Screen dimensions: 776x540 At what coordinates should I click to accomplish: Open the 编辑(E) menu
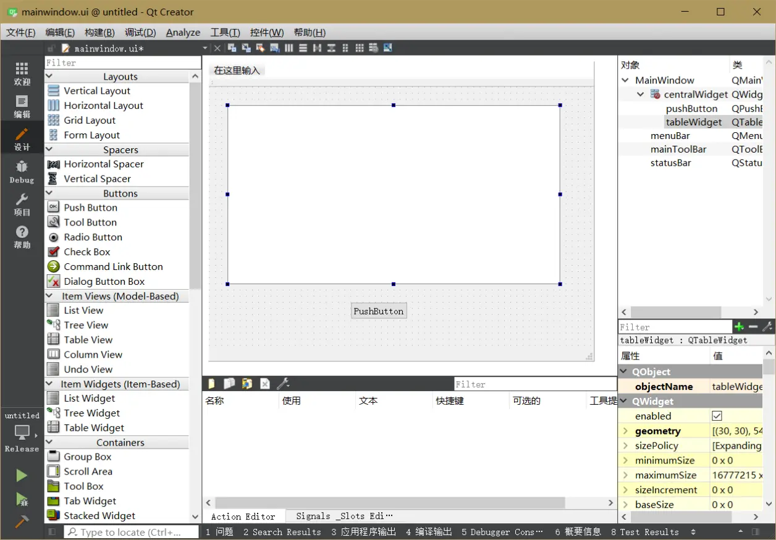(x=60, y=32)
